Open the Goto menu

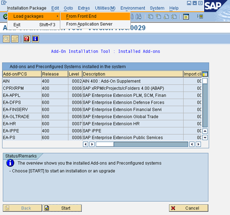click(x=69, y=8)
